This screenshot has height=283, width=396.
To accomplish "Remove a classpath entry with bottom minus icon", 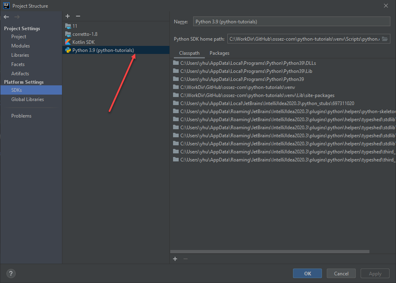I will tap(186, 259).
